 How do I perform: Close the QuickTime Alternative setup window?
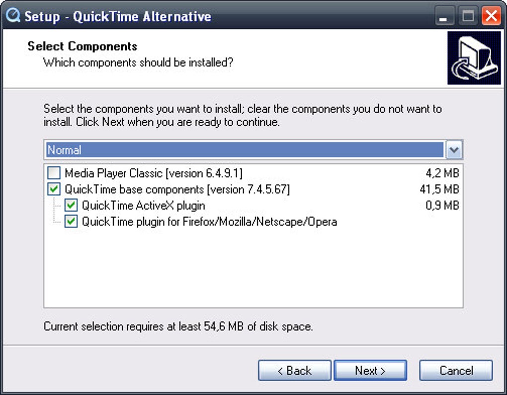pyautogui.click(x=491, y=16)
